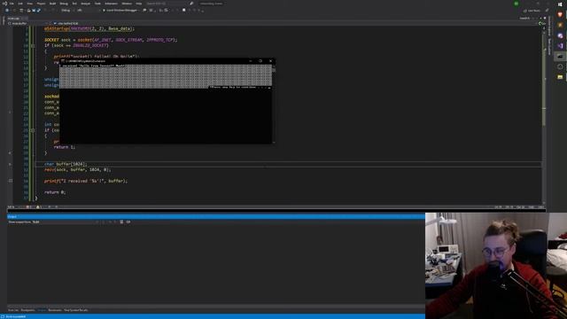Open the Project menu
The image size is (567, 319).
click(x=42, y=4)
